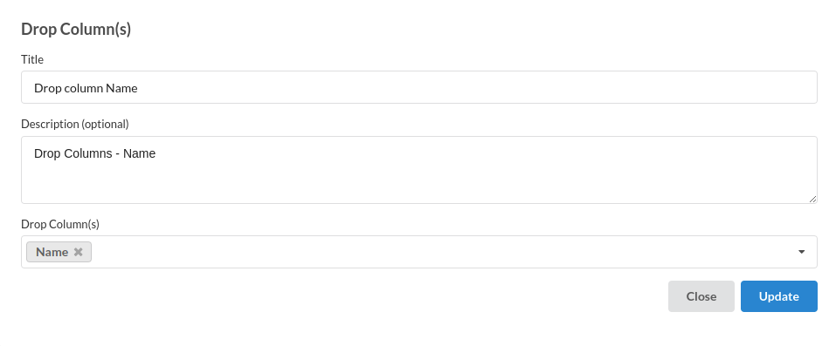Click the Description (optional) label
The height and width of the screenshot is (346, 836).
(x=74, y=124)
